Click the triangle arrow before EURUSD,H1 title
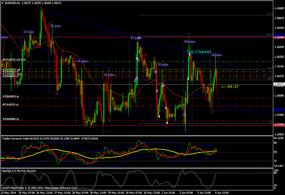This screenshot has width=285, height=195. coord(3,3)
